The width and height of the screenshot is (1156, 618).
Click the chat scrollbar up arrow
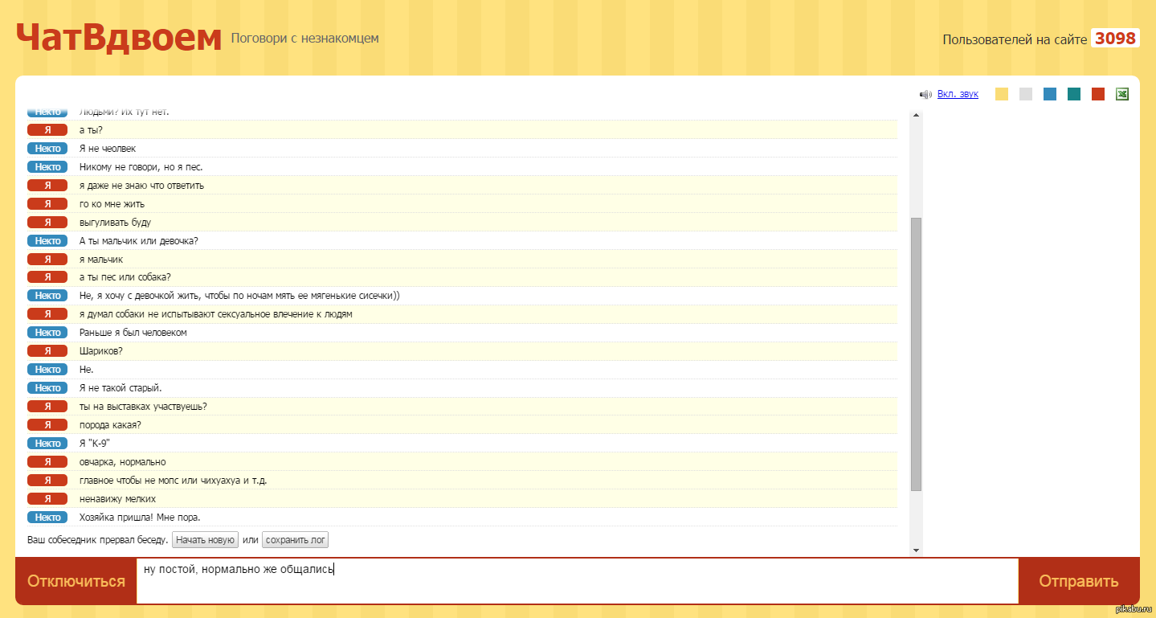coord(916,115)
